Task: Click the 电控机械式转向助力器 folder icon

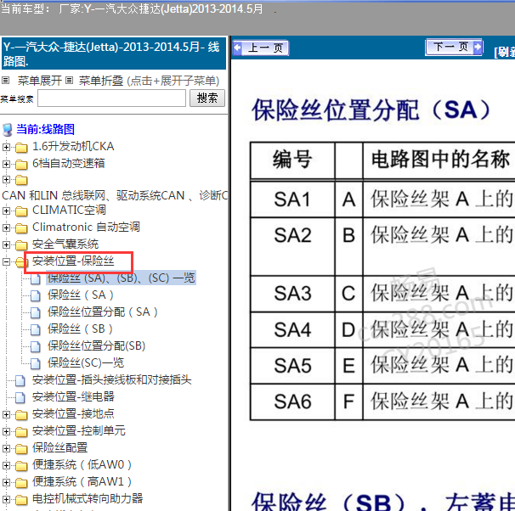Action: click(x=21, y=500)
